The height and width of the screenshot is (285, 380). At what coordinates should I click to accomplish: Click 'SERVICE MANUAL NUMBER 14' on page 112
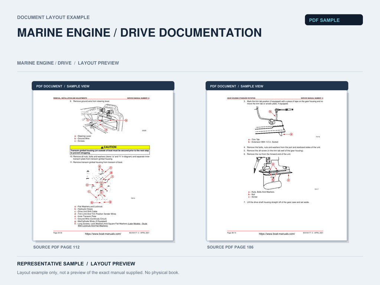[x=138, y=98]
